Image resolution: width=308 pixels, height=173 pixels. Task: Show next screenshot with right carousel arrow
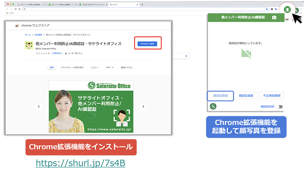(144, 106)
